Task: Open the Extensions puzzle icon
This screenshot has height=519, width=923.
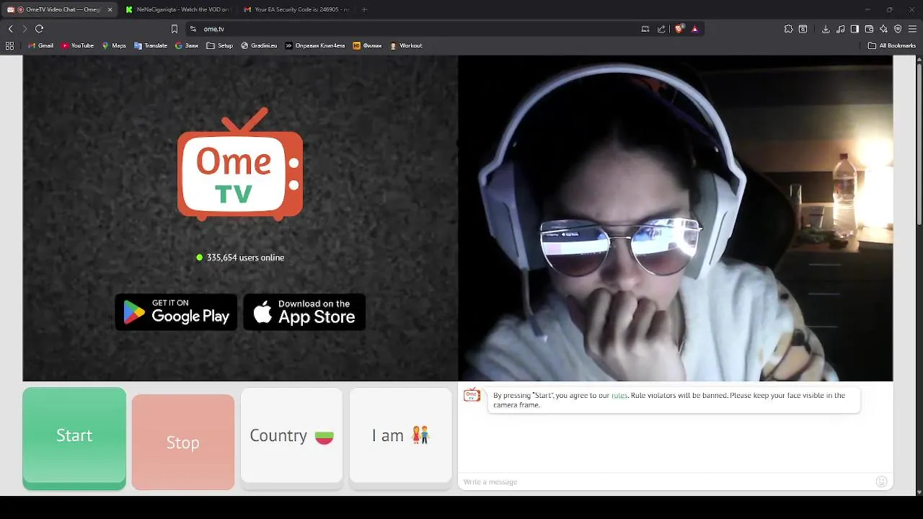Action: pyautogui.click(x=788, y=29)
